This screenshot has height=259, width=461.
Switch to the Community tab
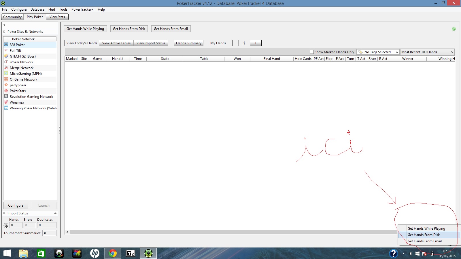[12, 17]
